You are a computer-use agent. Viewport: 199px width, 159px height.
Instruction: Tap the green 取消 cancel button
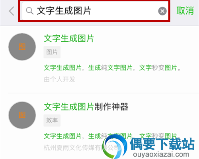(x=185, y=11)
